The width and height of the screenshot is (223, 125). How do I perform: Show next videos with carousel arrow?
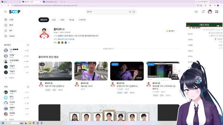[x=179, y=71]
